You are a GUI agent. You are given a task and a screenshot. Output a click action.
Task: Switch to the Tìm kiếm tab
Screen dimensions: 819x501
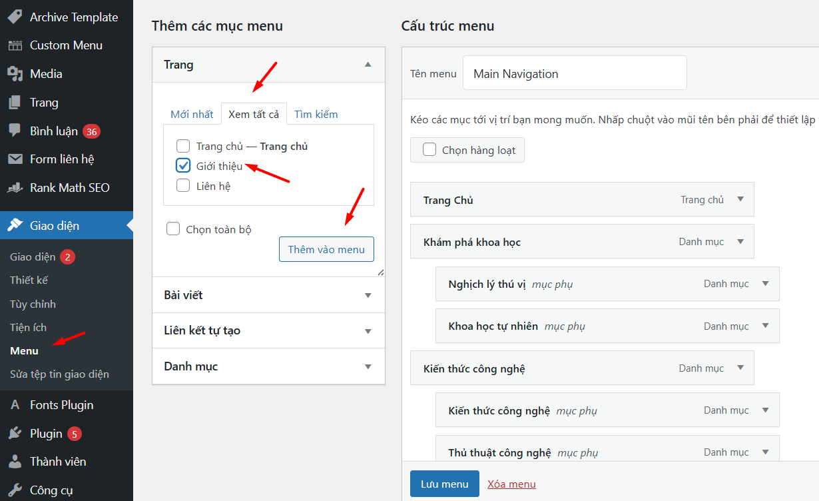pyautogui.click(x=316, y=114)
